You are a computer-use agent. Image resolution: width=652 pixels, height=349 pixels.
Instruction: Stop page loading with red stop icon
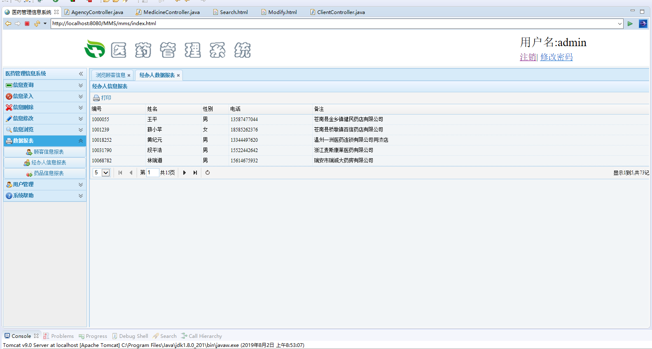pyautogui.click(x=27, y=23)
